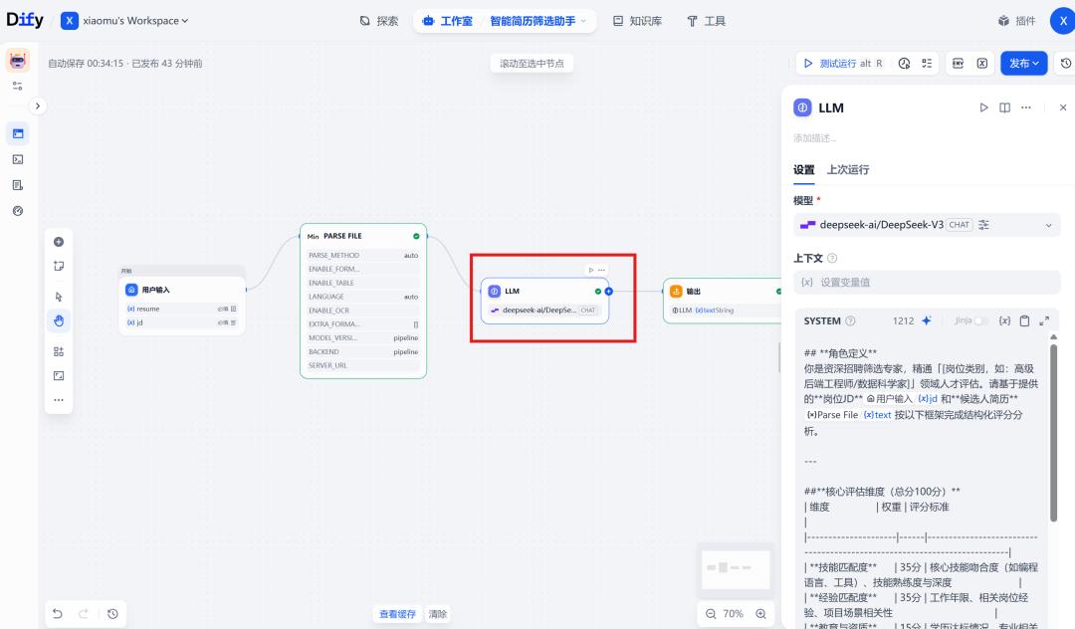Open conversation variables icon
Image resolution: width=1075 pixels, height=629 pixels.
click(x=981, y=63)
